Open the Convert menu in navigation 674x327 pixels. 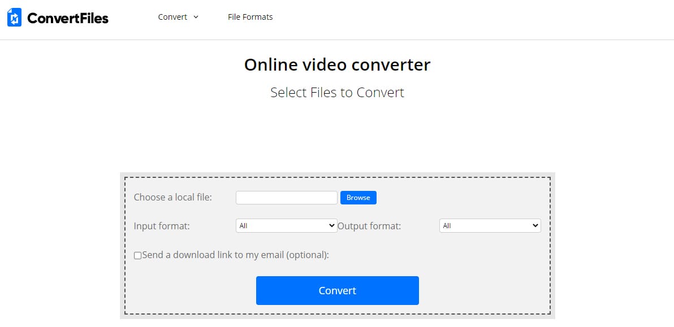point(172,17)
